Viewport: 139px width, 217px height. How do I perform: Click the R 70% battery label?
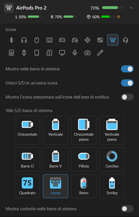[x=56, y=17]
